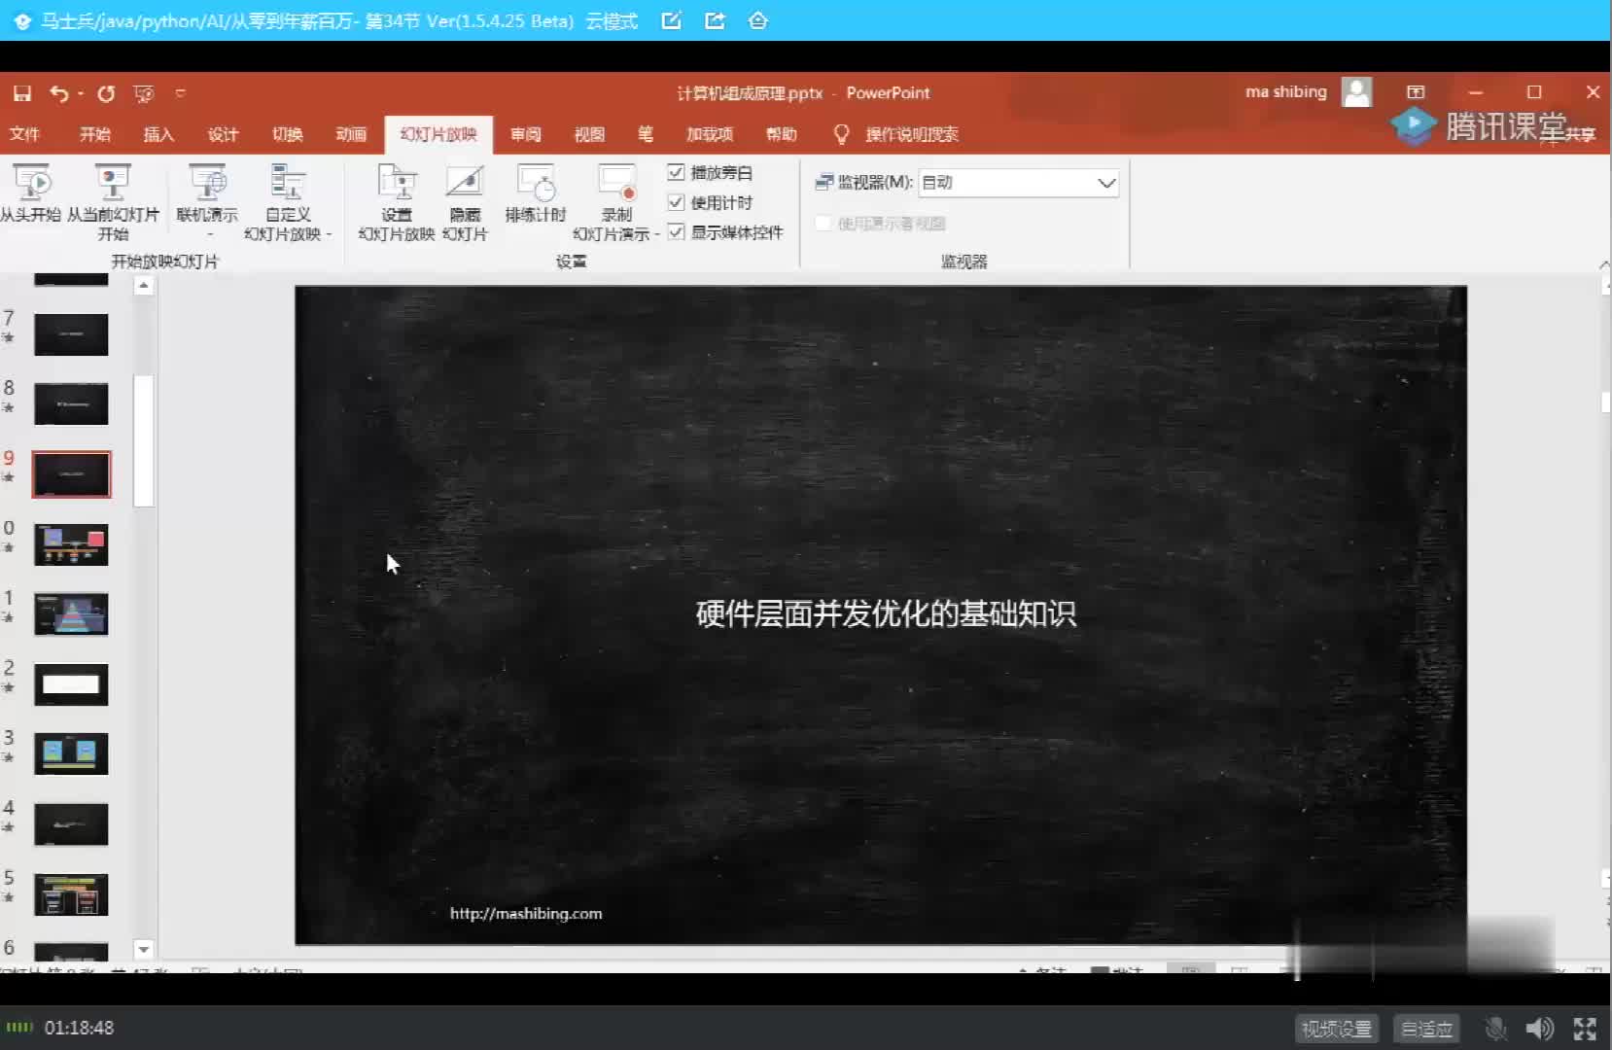Image resolution: width=1612 pixels, height=1050 pixels.
Task: Select the Slide Show (幻灯片放映) tab
Action: pos(438,134)
